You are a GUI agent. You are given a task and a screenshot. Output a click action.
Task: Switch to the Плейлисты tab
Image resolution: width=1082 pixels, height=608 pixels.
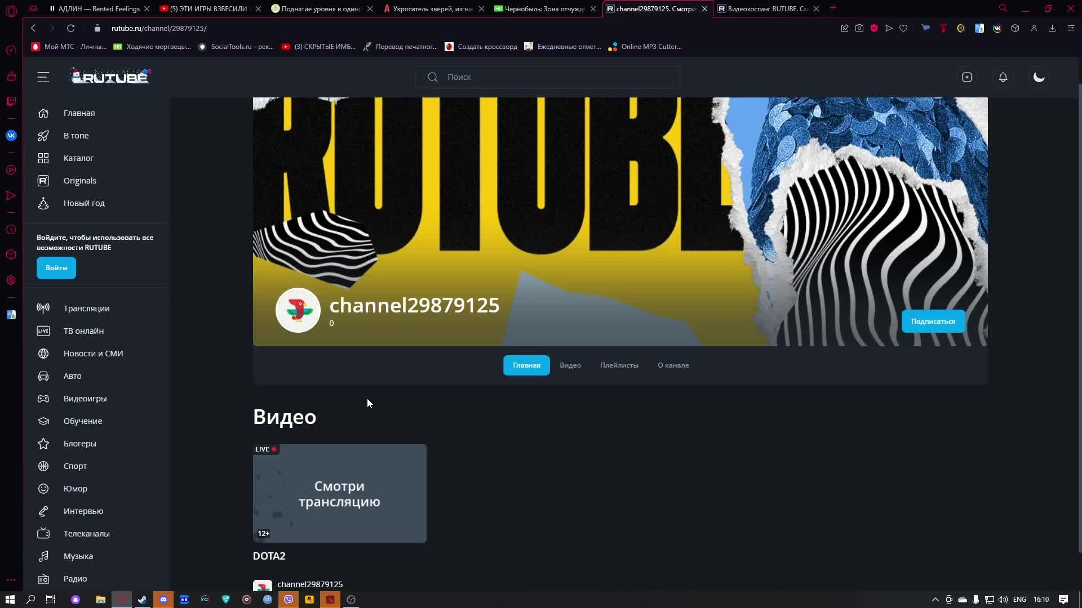click(619, 365)
